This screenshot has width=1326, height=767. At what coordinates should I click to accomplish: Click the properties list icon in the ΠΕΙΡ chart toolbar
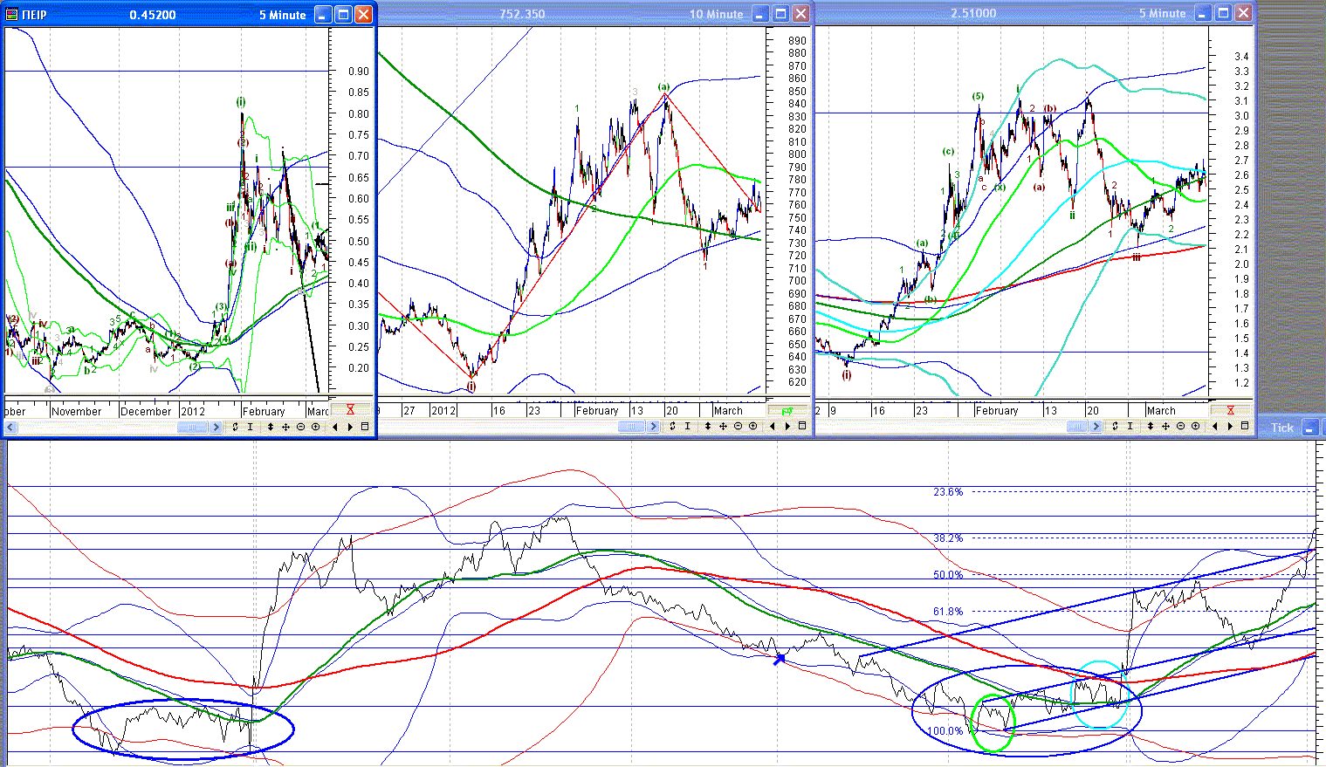click(x=365, y=427)
